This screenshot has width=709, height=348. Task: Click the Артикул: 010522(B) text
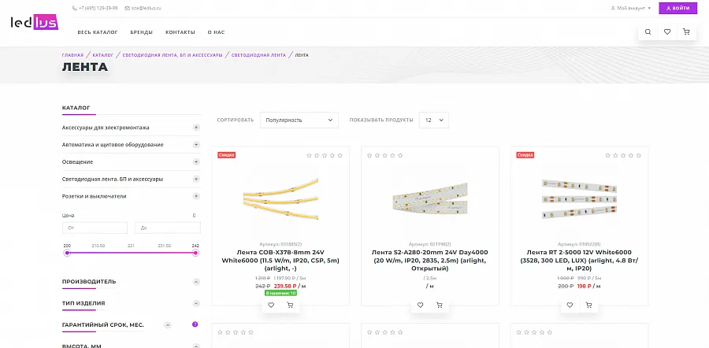pyautogui.click(x=579, y=244)
